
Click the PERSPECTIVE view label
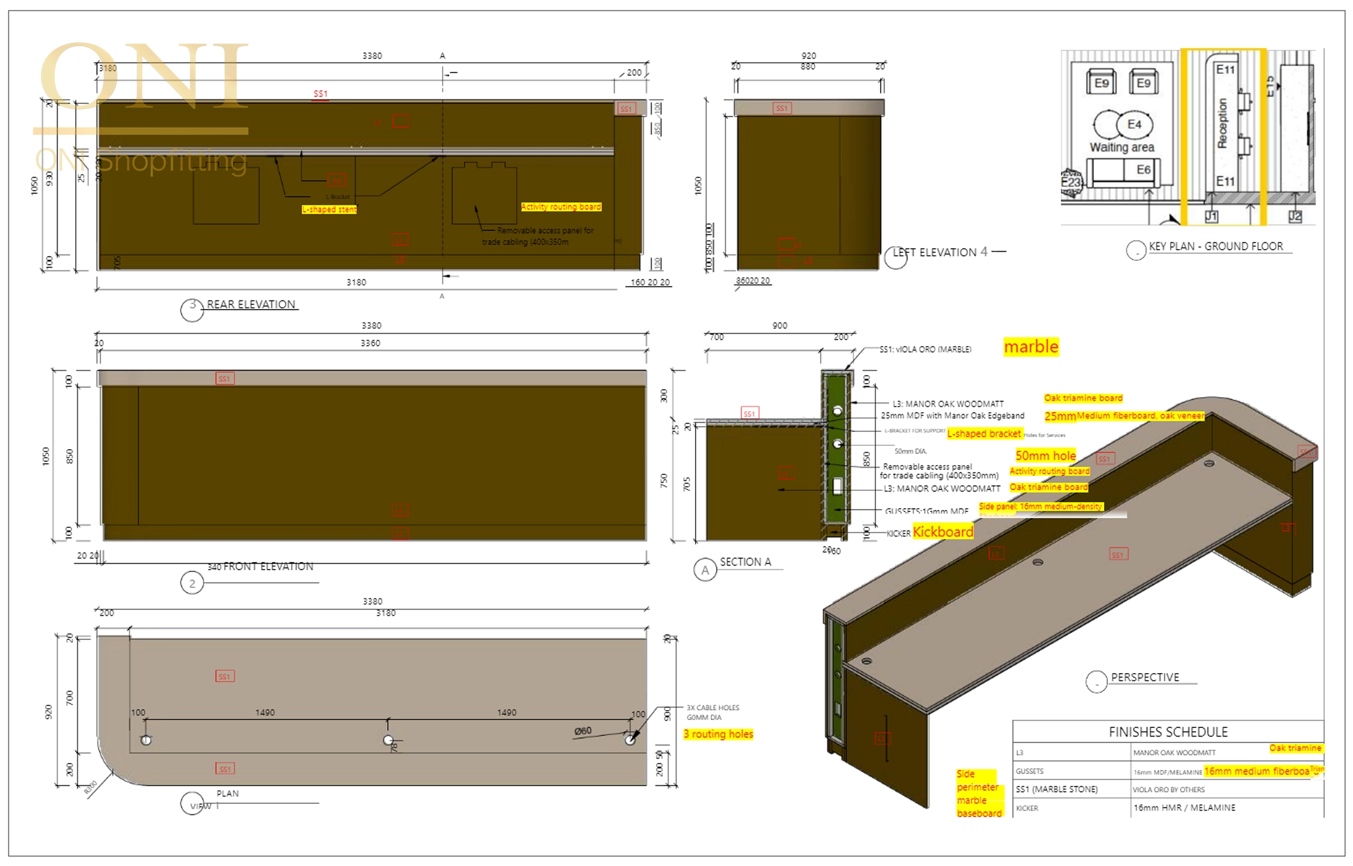tap(1145, 677)
